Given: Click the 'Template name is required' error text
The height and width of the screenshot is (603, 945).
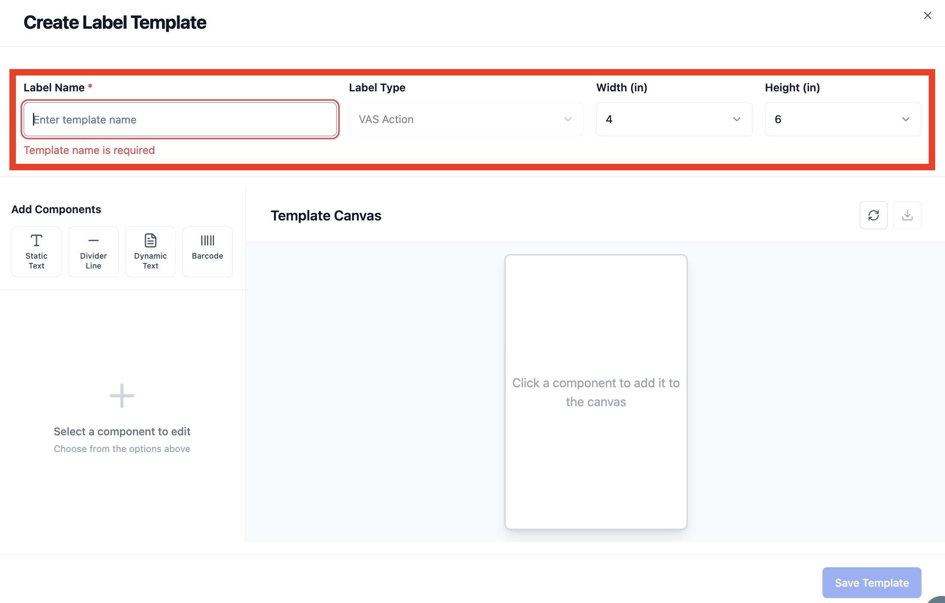Looking at the screenshot, I should [x=89, y=150].
